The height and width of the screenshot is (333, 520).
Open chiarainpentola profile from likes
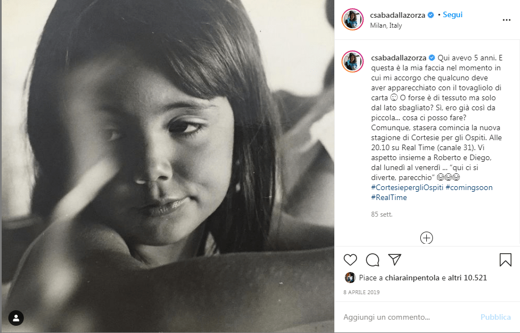click(412, 278)
